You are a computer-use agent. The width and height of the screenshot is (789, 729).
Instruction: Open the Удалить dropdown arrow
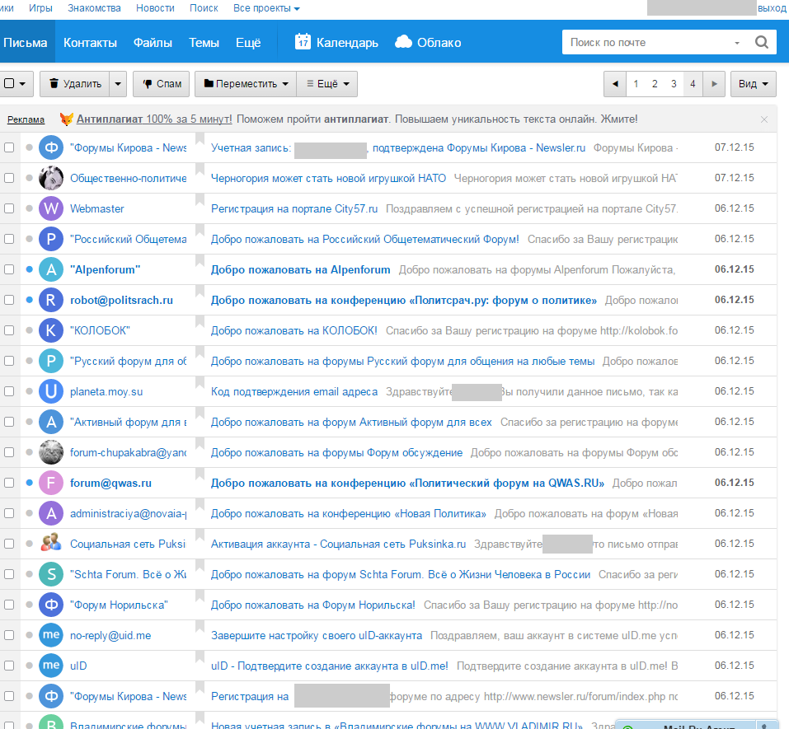coord(118,84)
